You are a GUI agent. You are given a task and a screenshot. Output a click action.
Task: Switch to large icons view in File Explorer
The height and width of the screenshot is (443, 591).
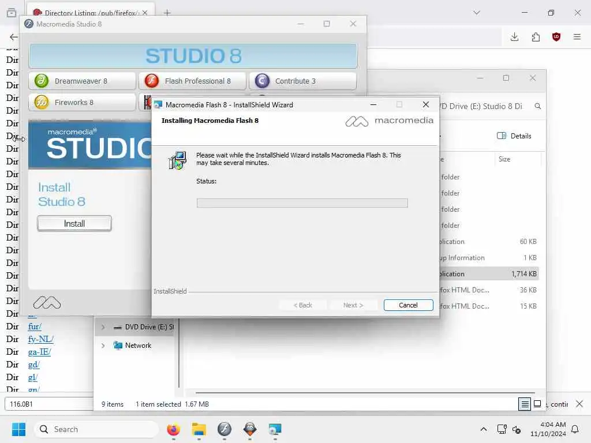click(538, 404)
